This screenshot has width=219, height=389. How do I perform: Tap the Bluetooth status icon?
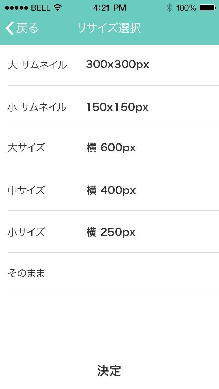pyautogui.click(x=169, y=8)
